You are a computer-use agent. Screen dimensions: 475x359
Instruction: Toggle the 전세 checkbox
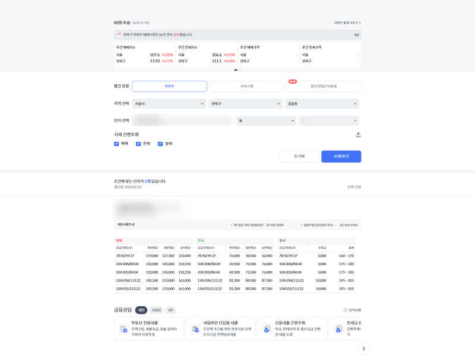138,144
